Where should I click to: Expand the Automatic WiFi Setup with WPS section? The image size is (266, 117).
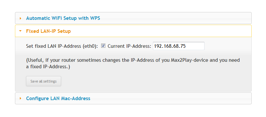click(133, 18)
